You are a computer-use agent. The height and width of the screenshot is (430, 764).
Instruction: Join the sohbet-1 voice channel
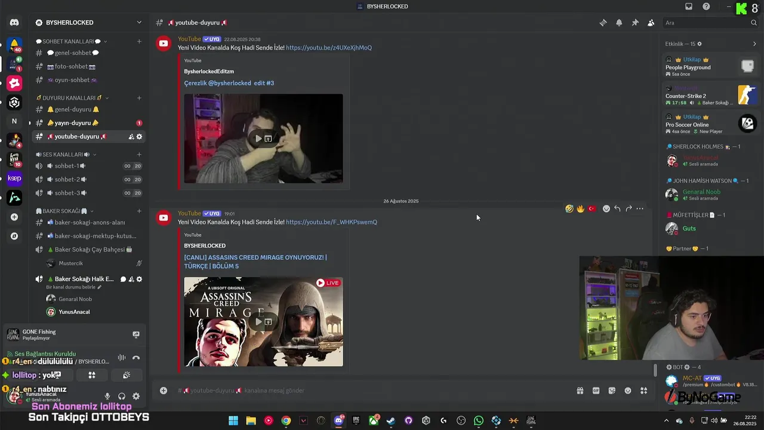(x=88, y=166)
